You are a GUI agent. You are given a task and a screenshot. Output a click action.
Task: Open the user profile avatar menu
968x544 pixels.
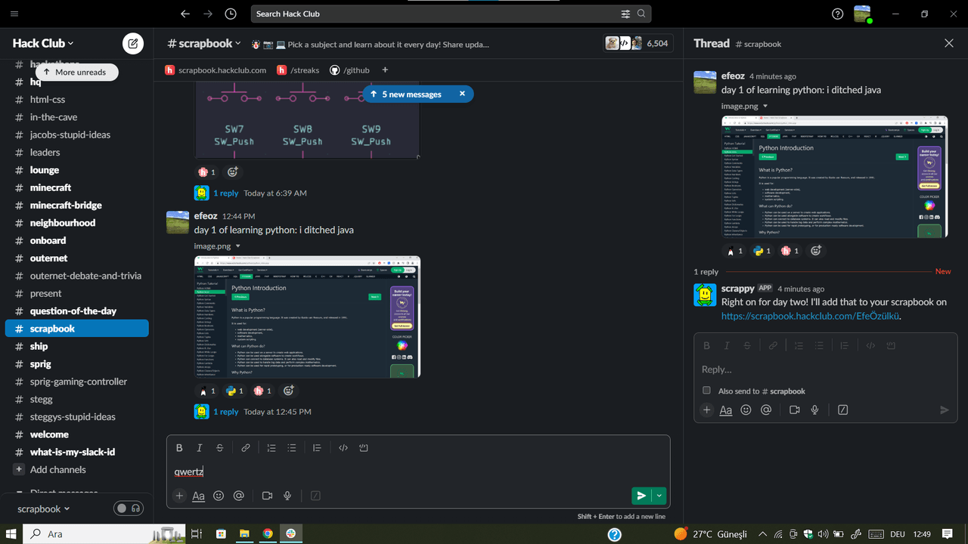click(862, 14)
